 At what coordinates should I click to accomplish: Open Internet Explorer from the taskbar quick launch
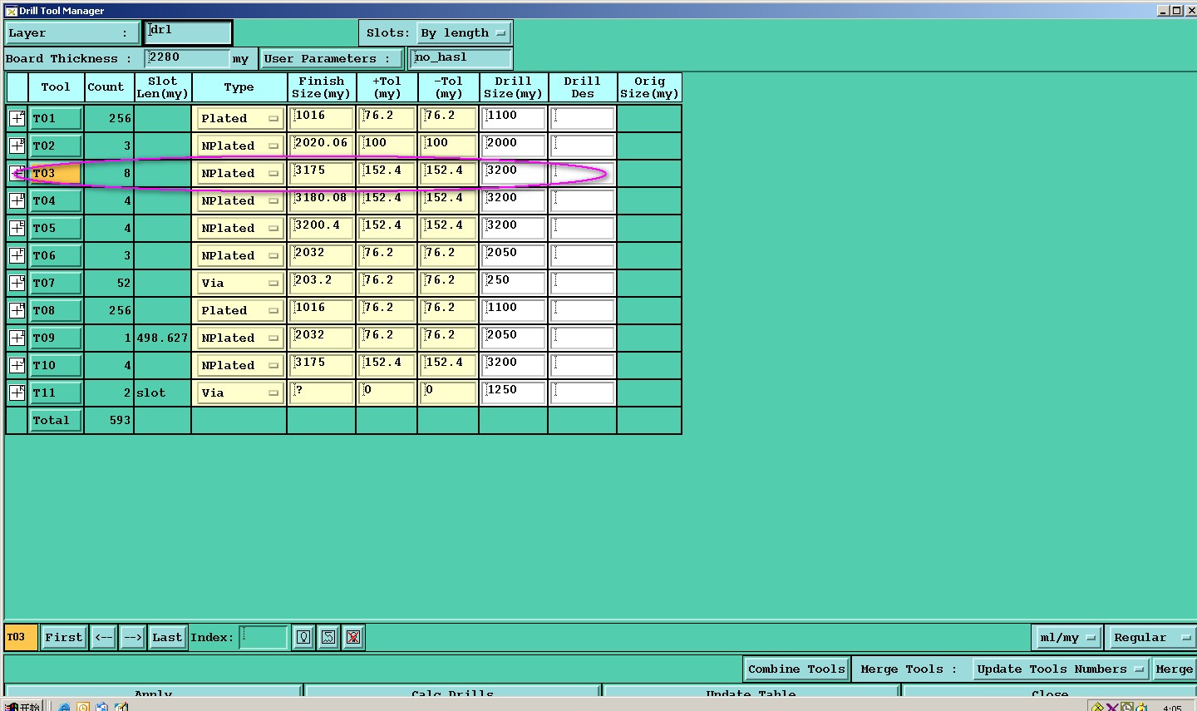pyautogui.click(x=64, y=707)
